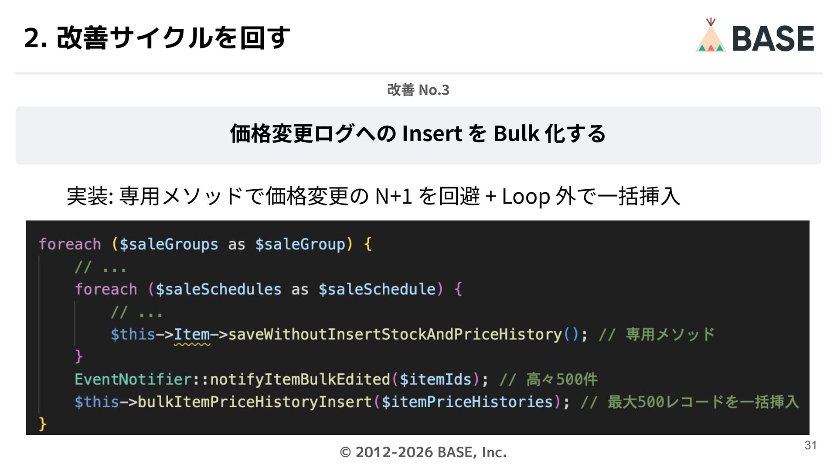The width and height of the screenshot is (837, 471).
Task: Click the inner foreach $saleSchedules line
Action: (x=268, y=289)
